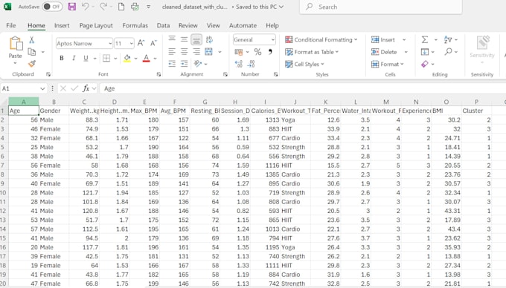Viewport: 506px width, 288px height.
Task: Toggle Bold formatting
Action: [x=62, y=58]
